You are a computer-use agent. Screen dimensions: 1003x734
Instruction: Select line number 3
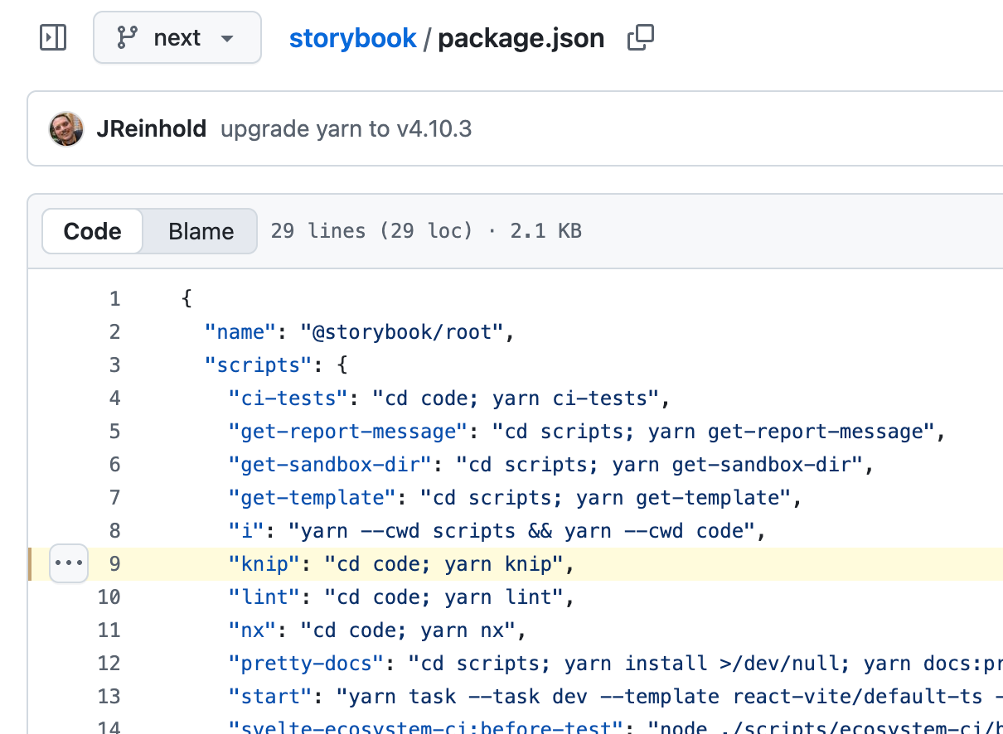click(114, 365)
